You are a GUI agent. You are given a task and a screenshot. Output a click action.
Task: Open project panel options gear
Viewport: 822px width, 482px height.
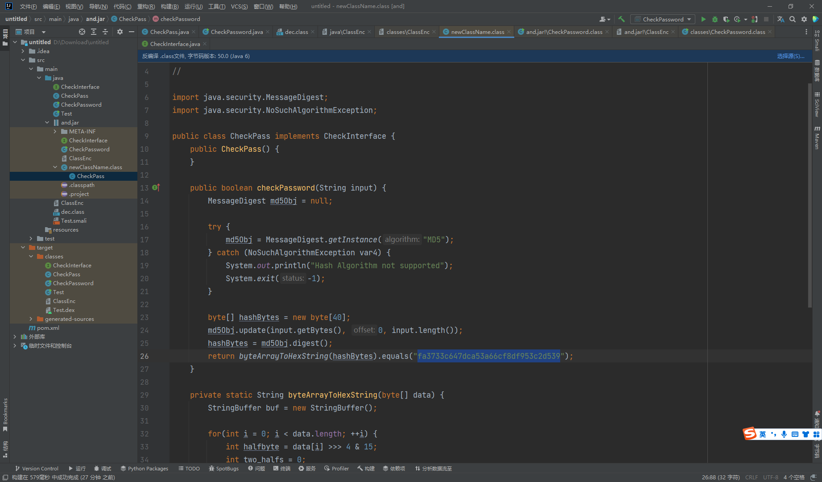120,32
